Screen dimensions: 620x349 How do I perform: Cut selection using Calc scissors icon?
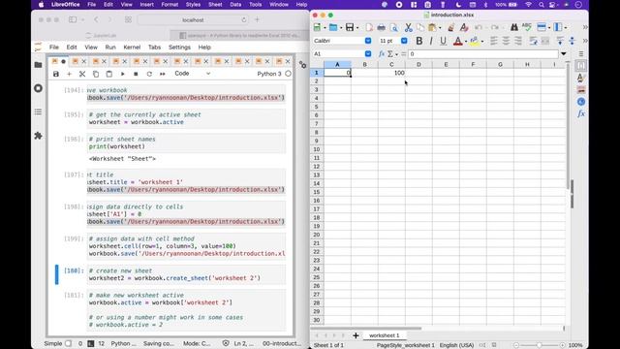tap(409, 27)
